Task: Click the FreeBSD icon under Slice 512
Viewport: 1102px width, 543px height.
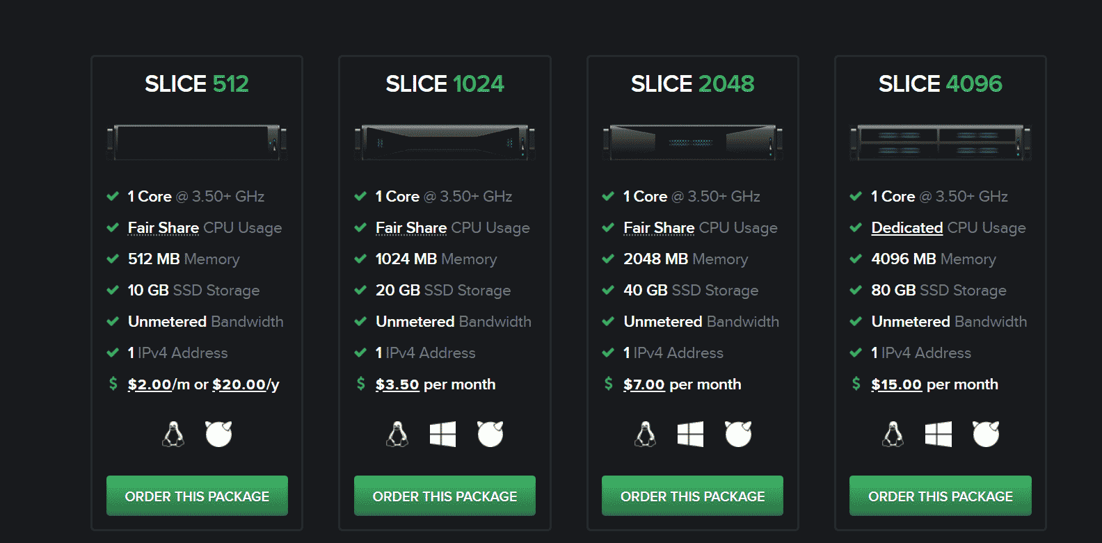Action: (x=218, y=434)
